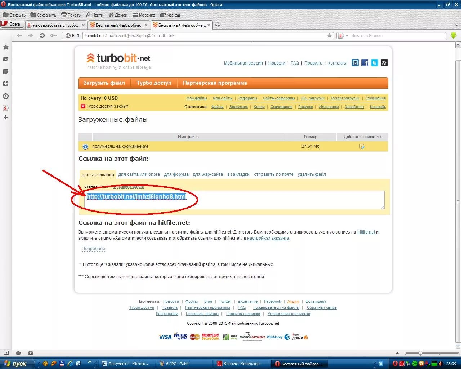
Task: Click the Веб site badge in the address bar
Action: point(72,36)
